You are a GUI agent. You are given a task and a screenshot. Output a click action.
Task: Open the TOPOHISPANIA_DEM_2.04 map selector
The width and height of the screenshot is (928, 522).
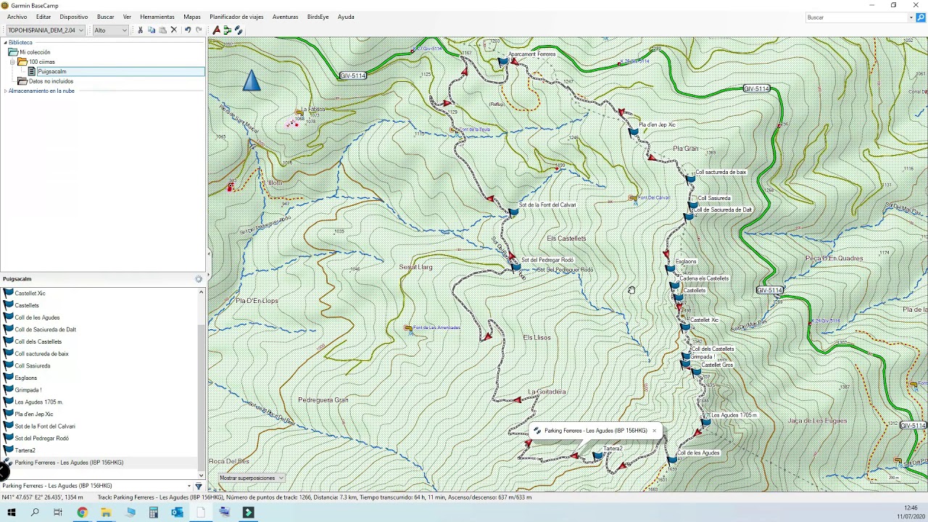click(x=45, y=30)
